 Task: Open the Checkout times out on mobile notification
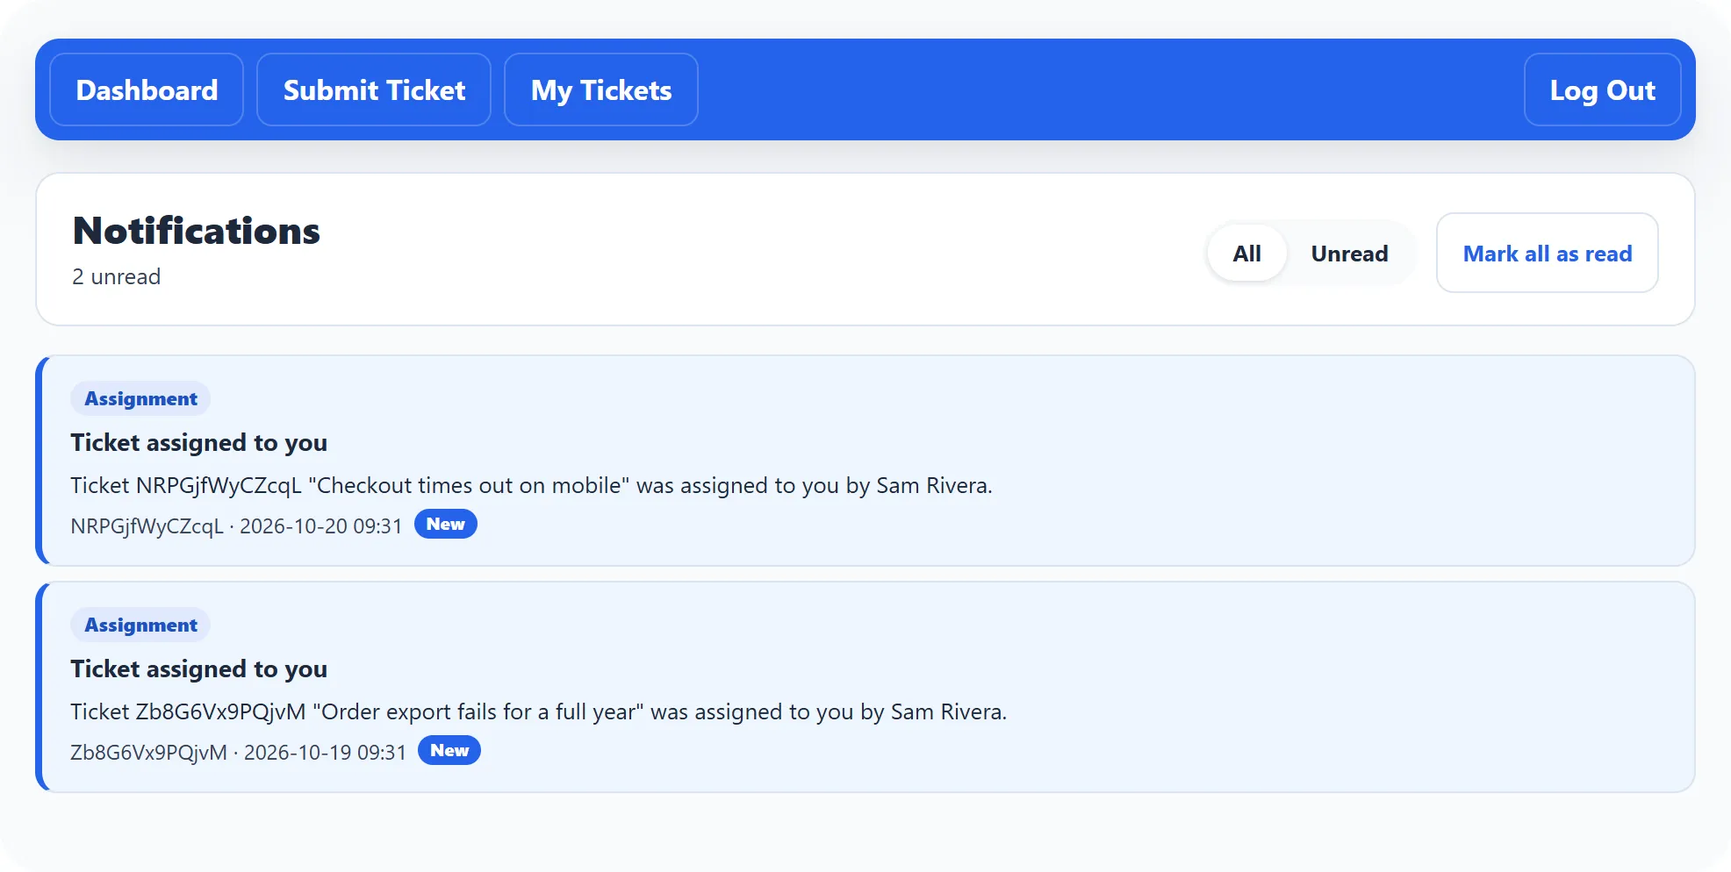pyautogui.click(x=865, y=461)
